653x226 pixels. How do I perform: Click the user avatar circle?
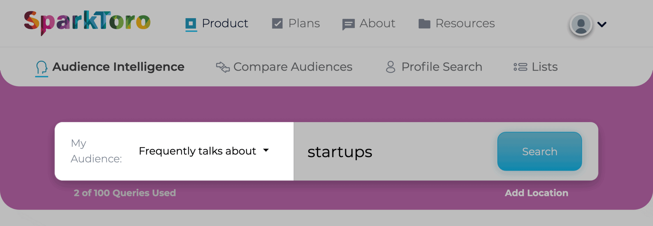[x=581, y=24]
